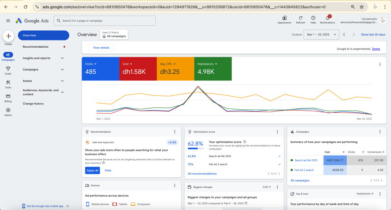Open All campaigns link in Campaigns card
The width and height of the screenshot is (391, 210).
[300, 180]
